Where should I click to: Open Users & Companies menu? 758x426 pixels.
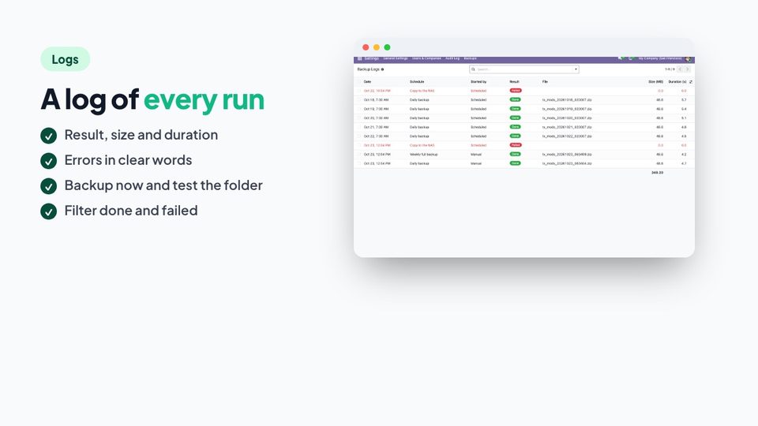pyautogui.click(x=426, y=58)
